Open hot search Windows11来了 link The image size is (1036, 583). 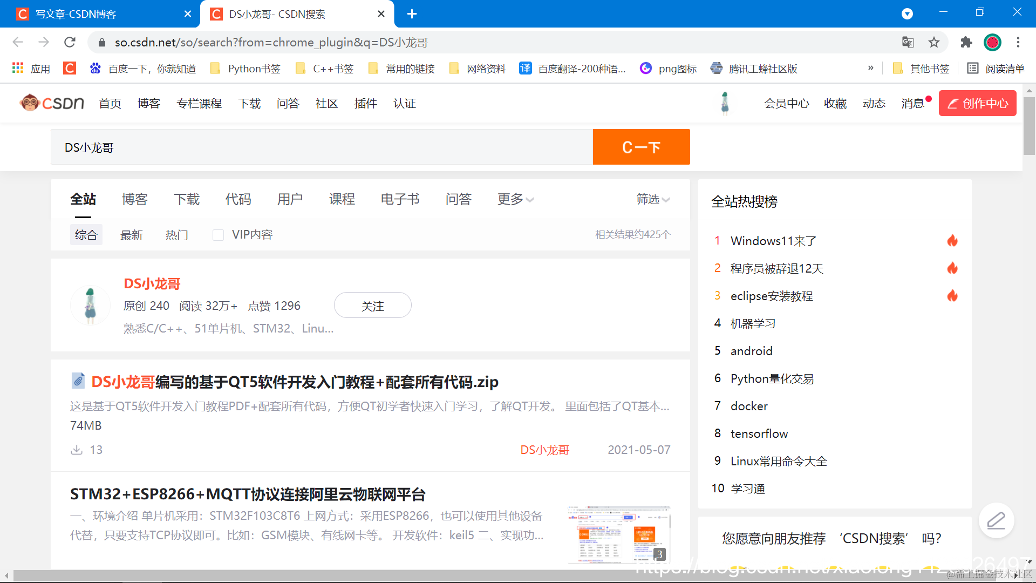(x=773, y=241)
